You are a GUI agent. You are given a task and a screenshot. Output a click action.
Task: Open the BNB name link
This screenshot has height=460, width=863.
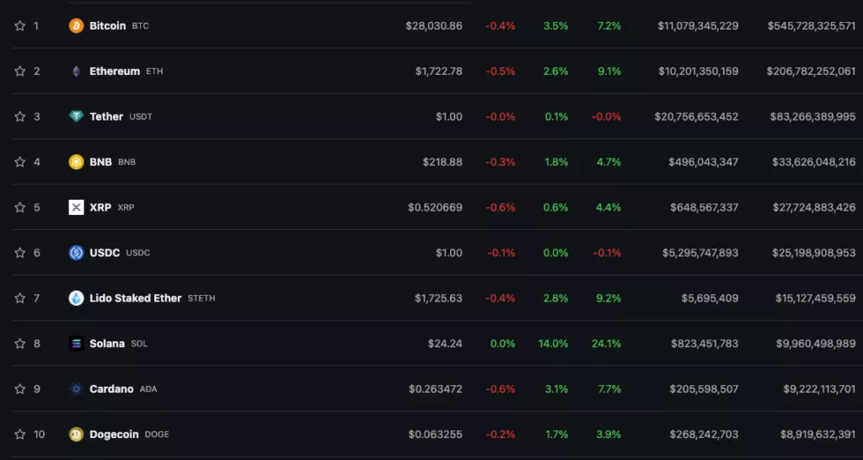coord(101,162)
